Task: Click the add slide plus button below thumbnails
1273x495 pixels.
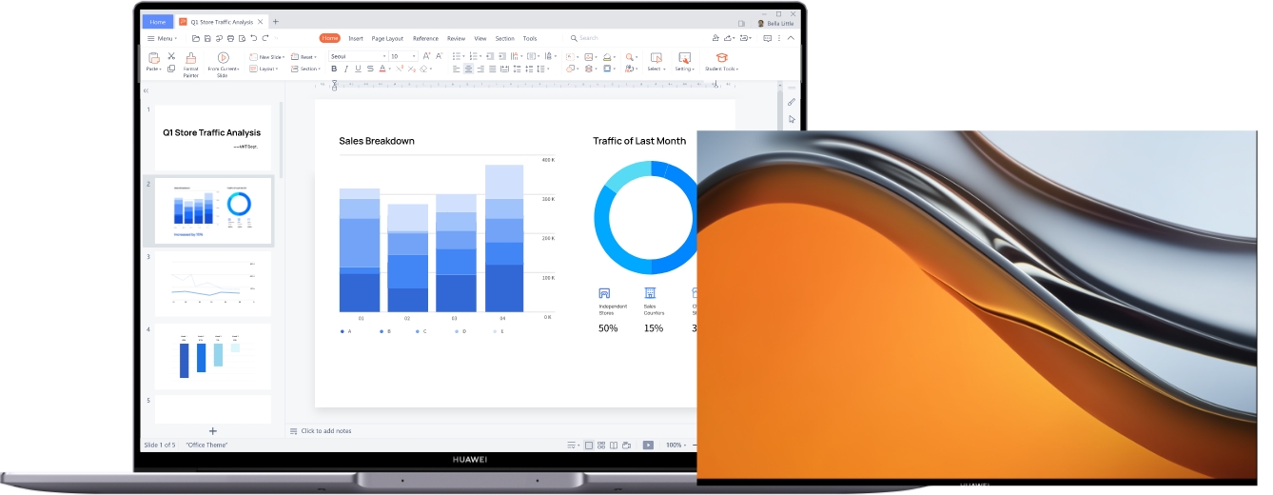Action: click(x=212, y=431)
